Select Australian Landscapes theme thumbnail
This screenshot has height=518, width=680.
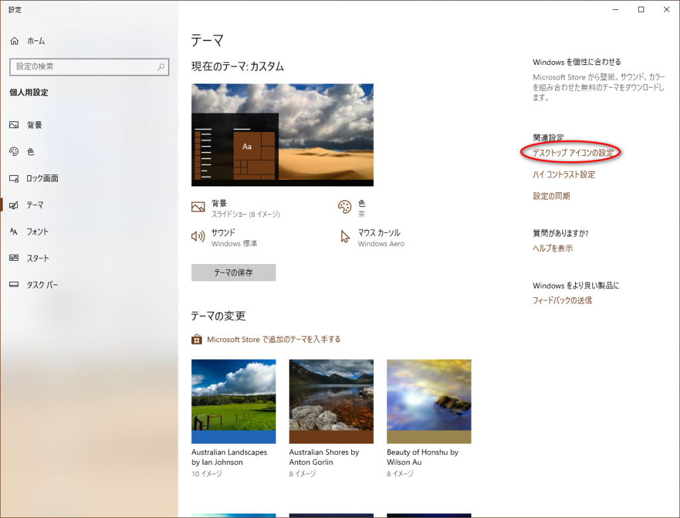click(x=233, y=401)
